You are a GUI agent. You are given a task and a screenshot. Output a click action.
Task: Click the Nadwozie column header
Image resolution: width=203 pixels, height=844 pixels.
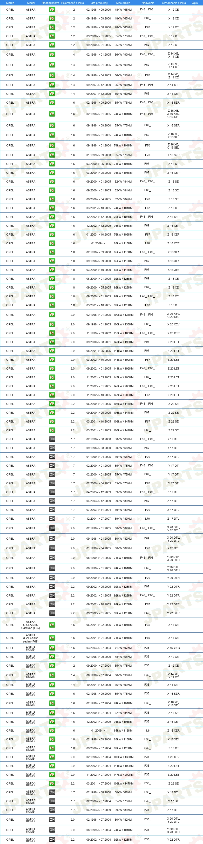(x=148, y=3)
